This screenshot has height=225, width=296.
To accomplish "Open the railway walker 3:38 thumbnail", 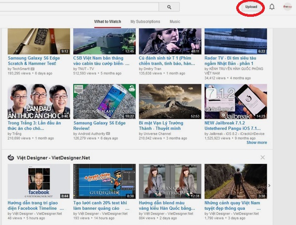I will pos(236,181).
